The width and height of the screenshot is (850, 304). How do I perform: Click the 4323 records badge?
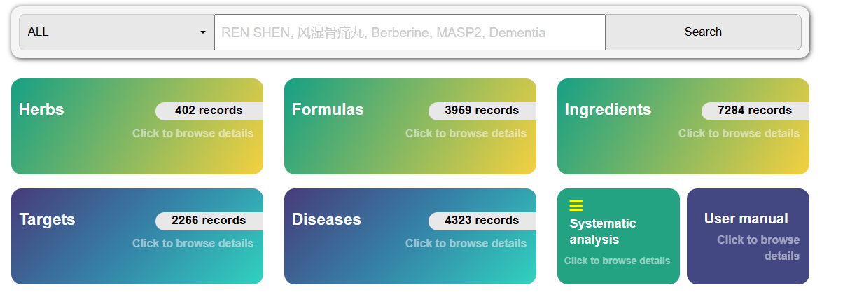click(x=482, y=221)
